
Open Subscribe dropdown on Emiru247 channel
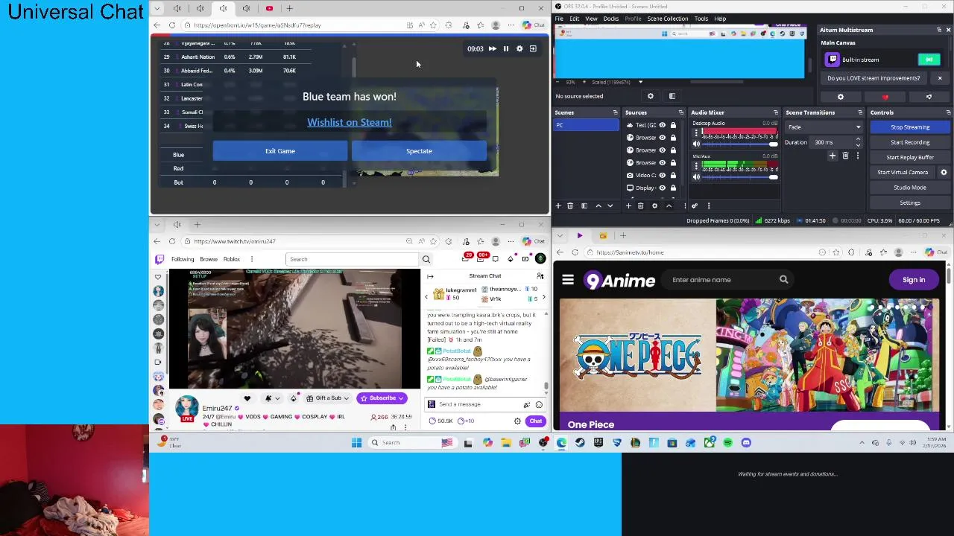point(382,398)
